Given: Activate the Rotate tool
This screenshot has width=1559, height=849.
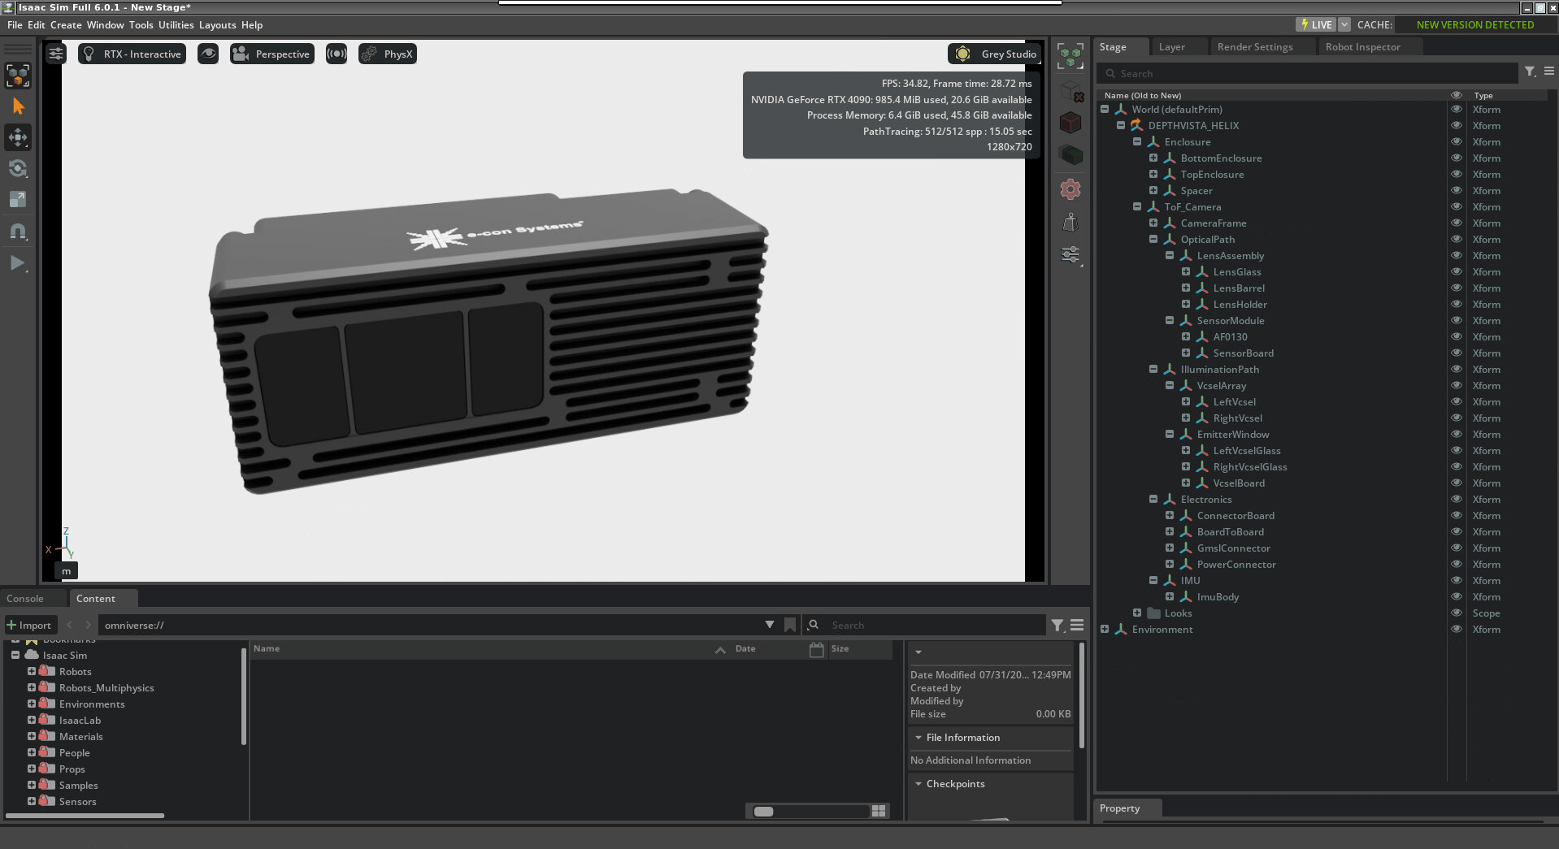Looking at the screenshot, I should coord(18,169).
